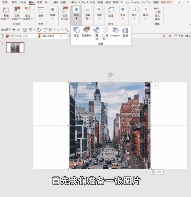Click the comments icon at top right
The height and width of the screenshot is (197, 191).
click(188, 2)
